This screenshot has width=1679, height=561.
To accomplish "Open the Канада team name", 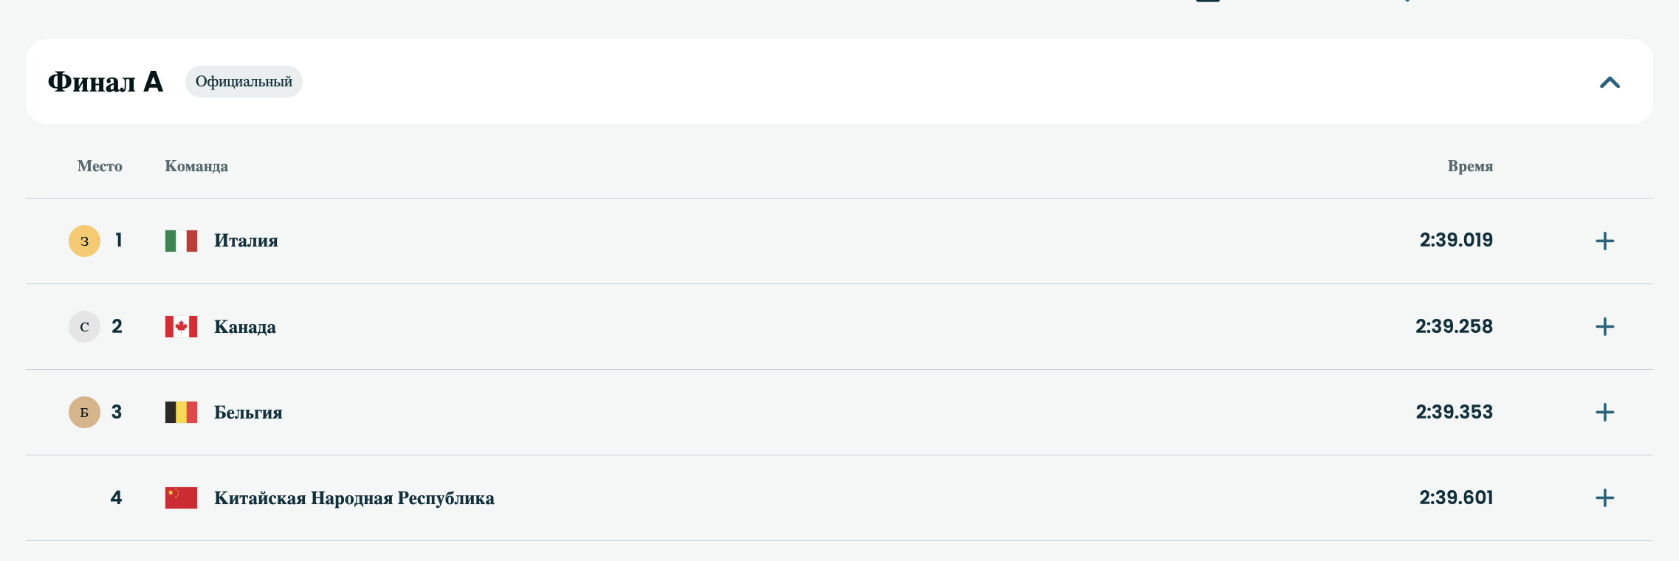I will [x=245, y=327].
